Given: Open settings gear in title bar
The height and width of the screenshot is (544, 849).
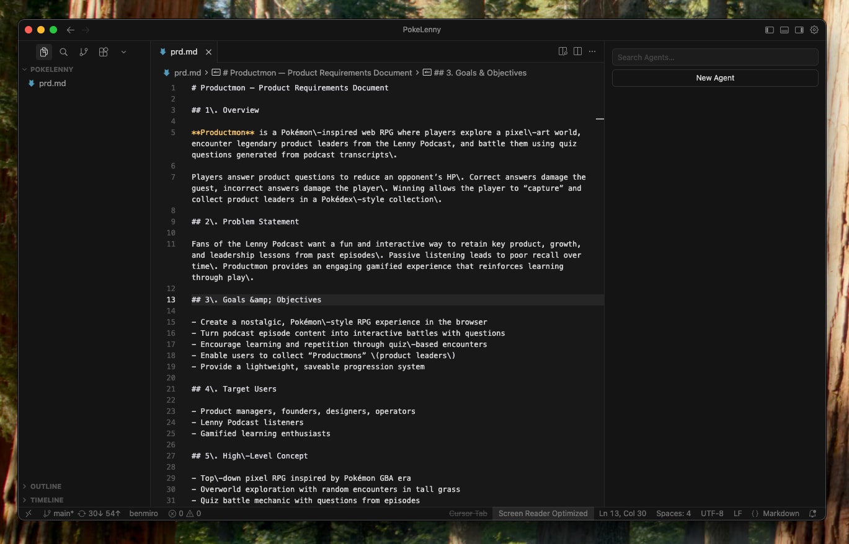Looking at the screenshot, I should [814, 30].
